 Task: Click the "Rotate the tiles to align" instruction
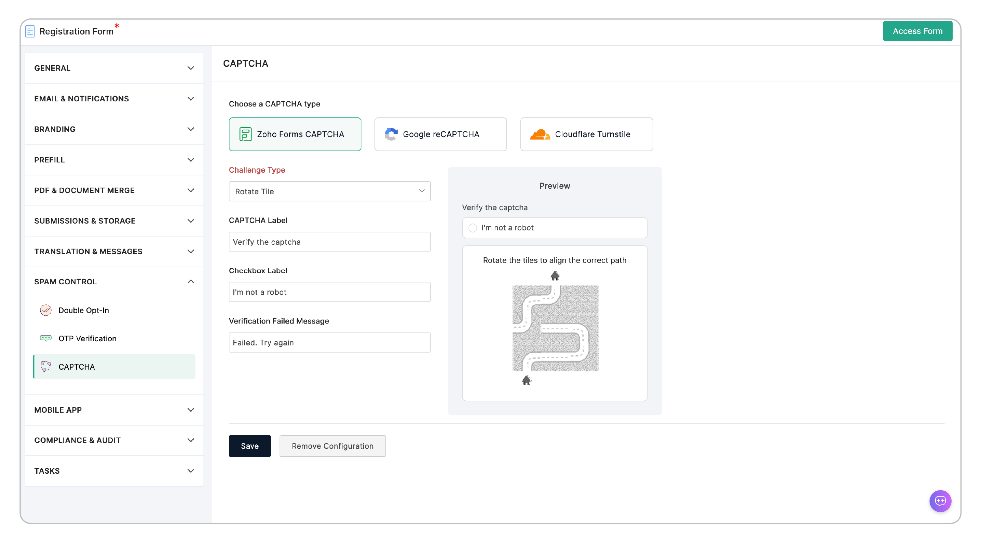point(555,260)
